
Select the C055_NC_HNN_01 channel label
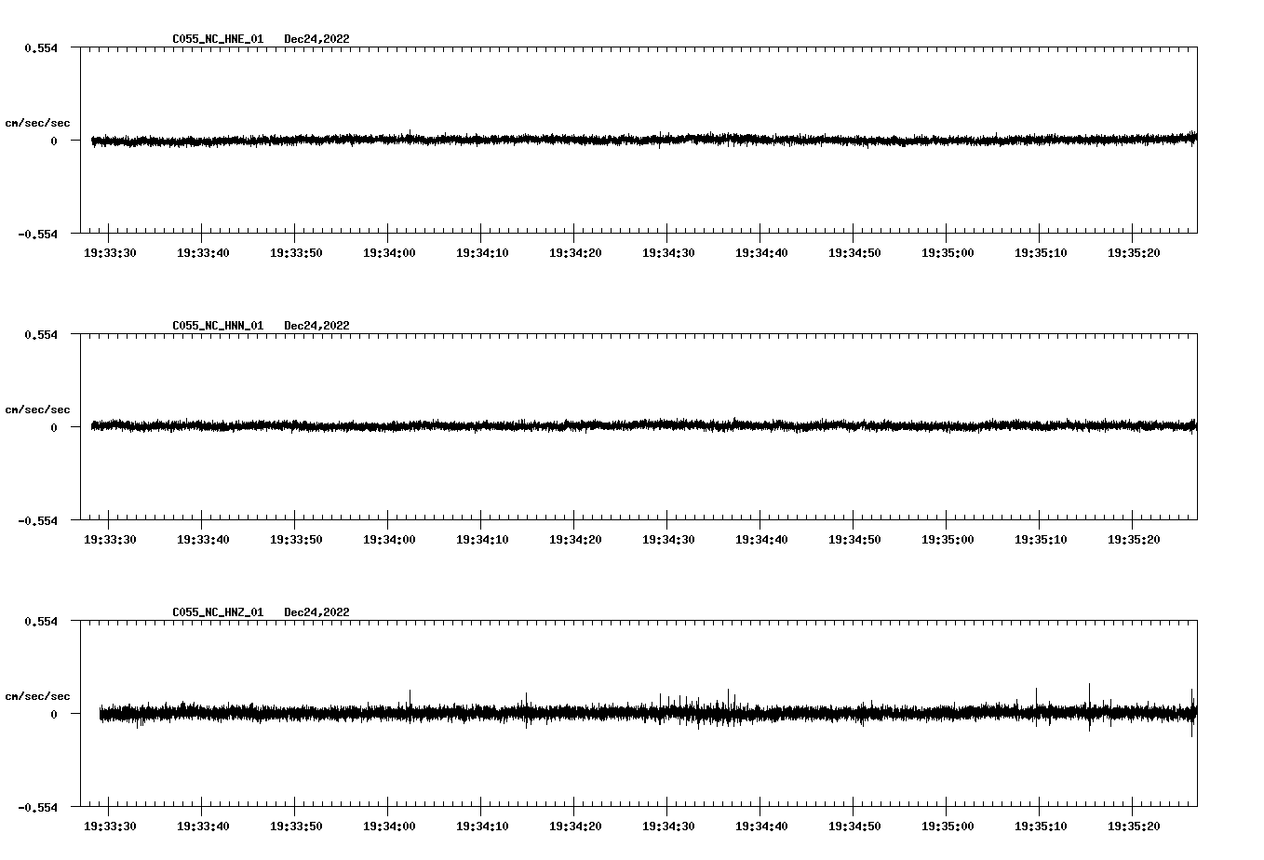click(x=216, y=326)
